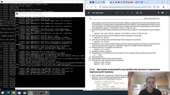The height and width of the screenshot is (95, 170).
Task: Click the PDF page number field
Action: pos(114,13)
